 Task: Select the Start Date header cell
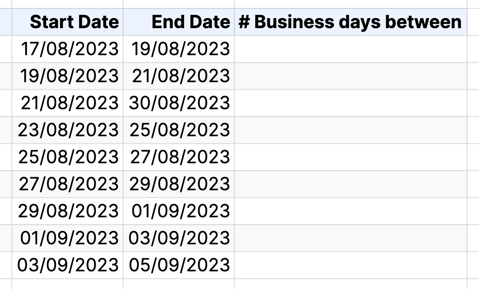click(x=67, y=22)
